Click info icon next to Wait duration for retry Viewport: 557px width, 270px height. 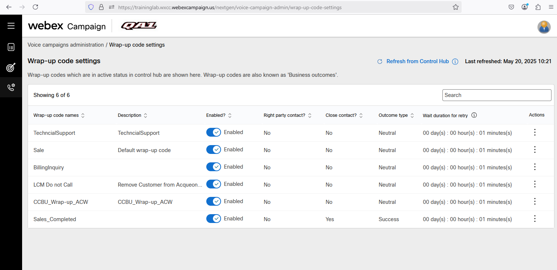pyautogui.click(x=474, y=115)
